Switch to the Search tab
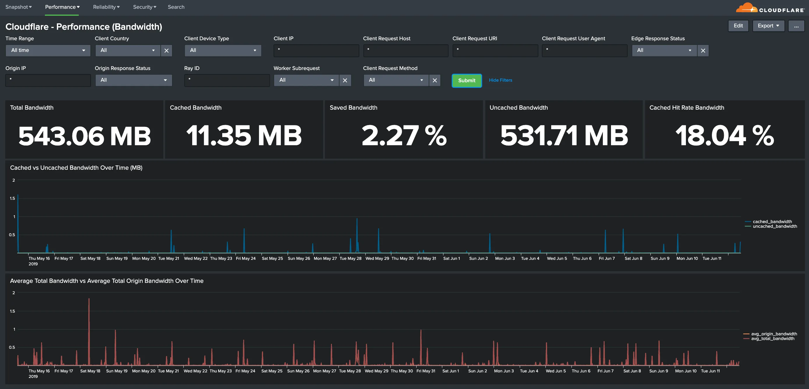The width and height of the screenshot is (809, 389). (x=176, y=7)
